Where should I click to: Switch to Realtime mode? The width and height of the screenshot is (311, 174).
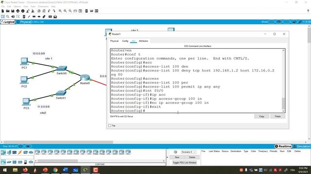(x=283, y=146)
